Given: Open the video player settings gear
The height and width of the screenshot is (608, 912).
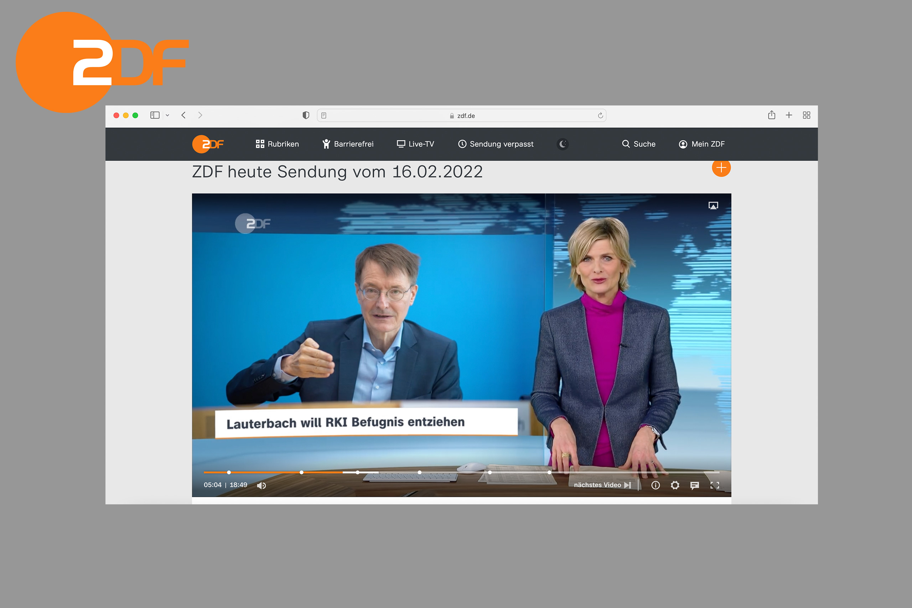Looking at the screenshot, I should 675,485.
